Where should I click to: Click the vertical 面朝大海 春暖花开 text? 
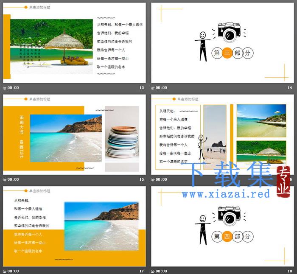click(x=22, y=137)
